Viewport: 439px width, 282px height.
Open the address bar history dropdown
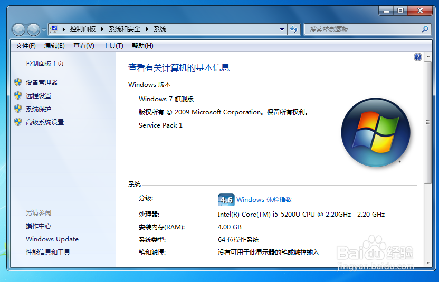(x=282, y=30)
